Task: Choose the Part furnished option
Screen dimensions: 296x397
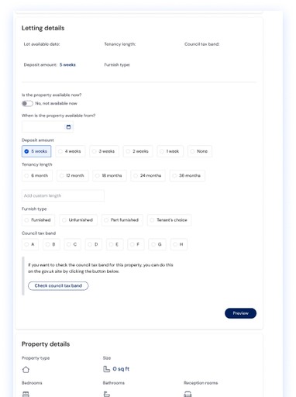Action: (x=122, y=220)
